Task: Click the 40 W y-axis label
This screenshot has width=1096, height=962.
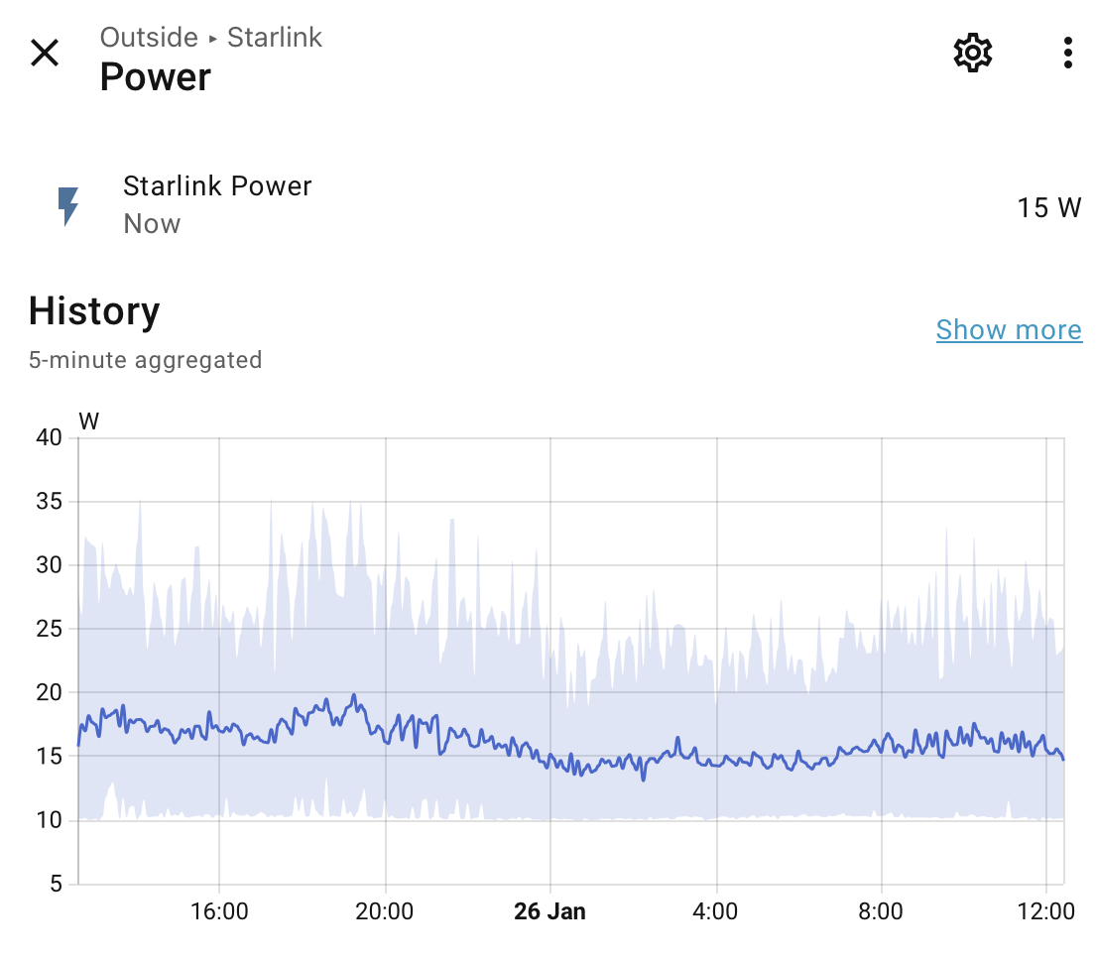Action: click(50, 438)
